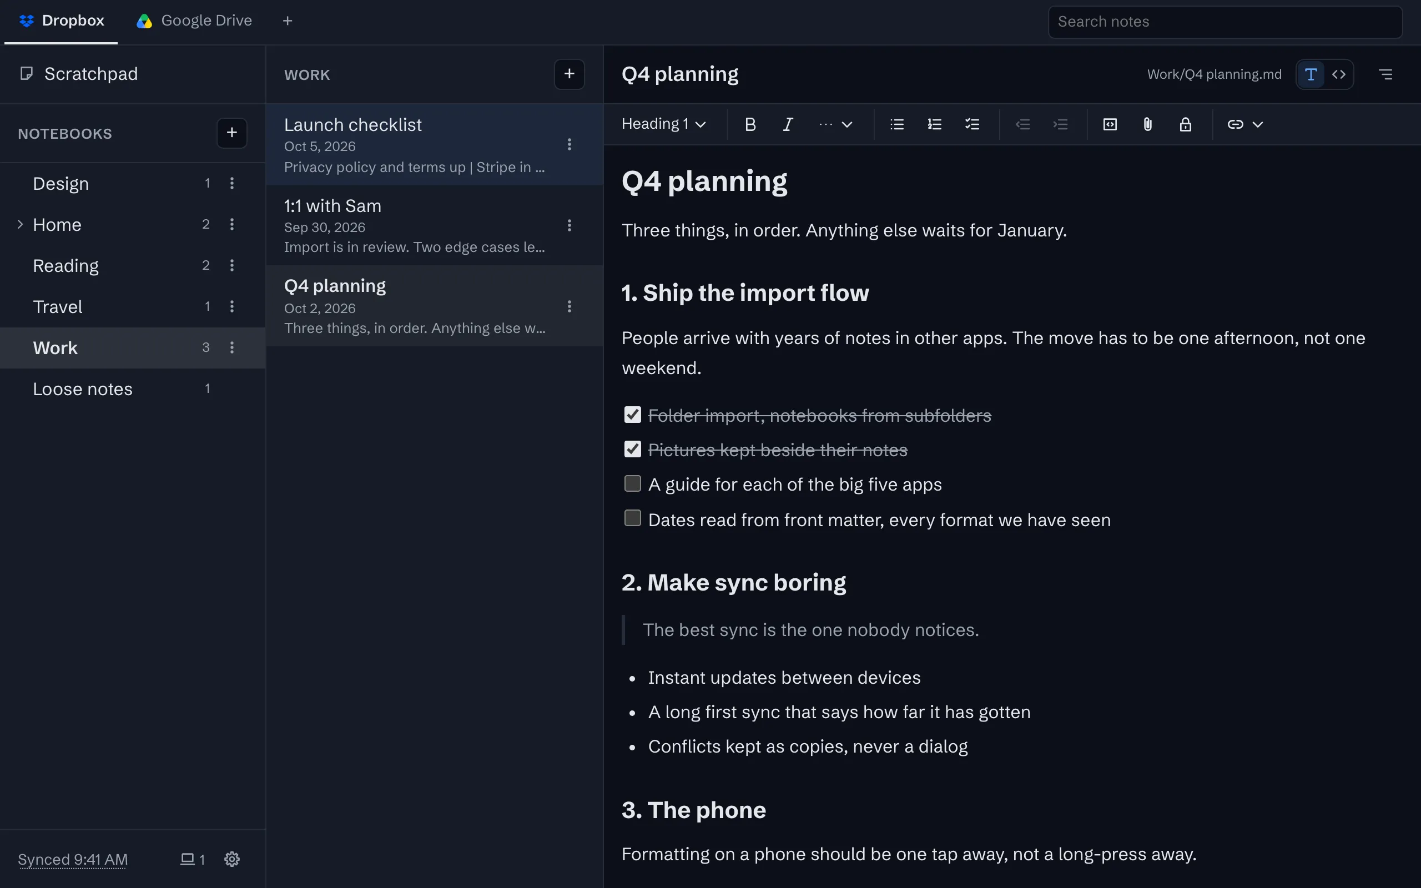Switch to rich text editor mode
This screenshot has height=888, width=1421.
coord(1311,74)
